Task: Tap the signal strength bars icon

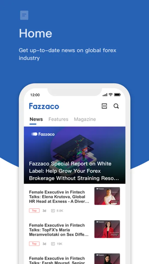Action: [x=105, y=95]
